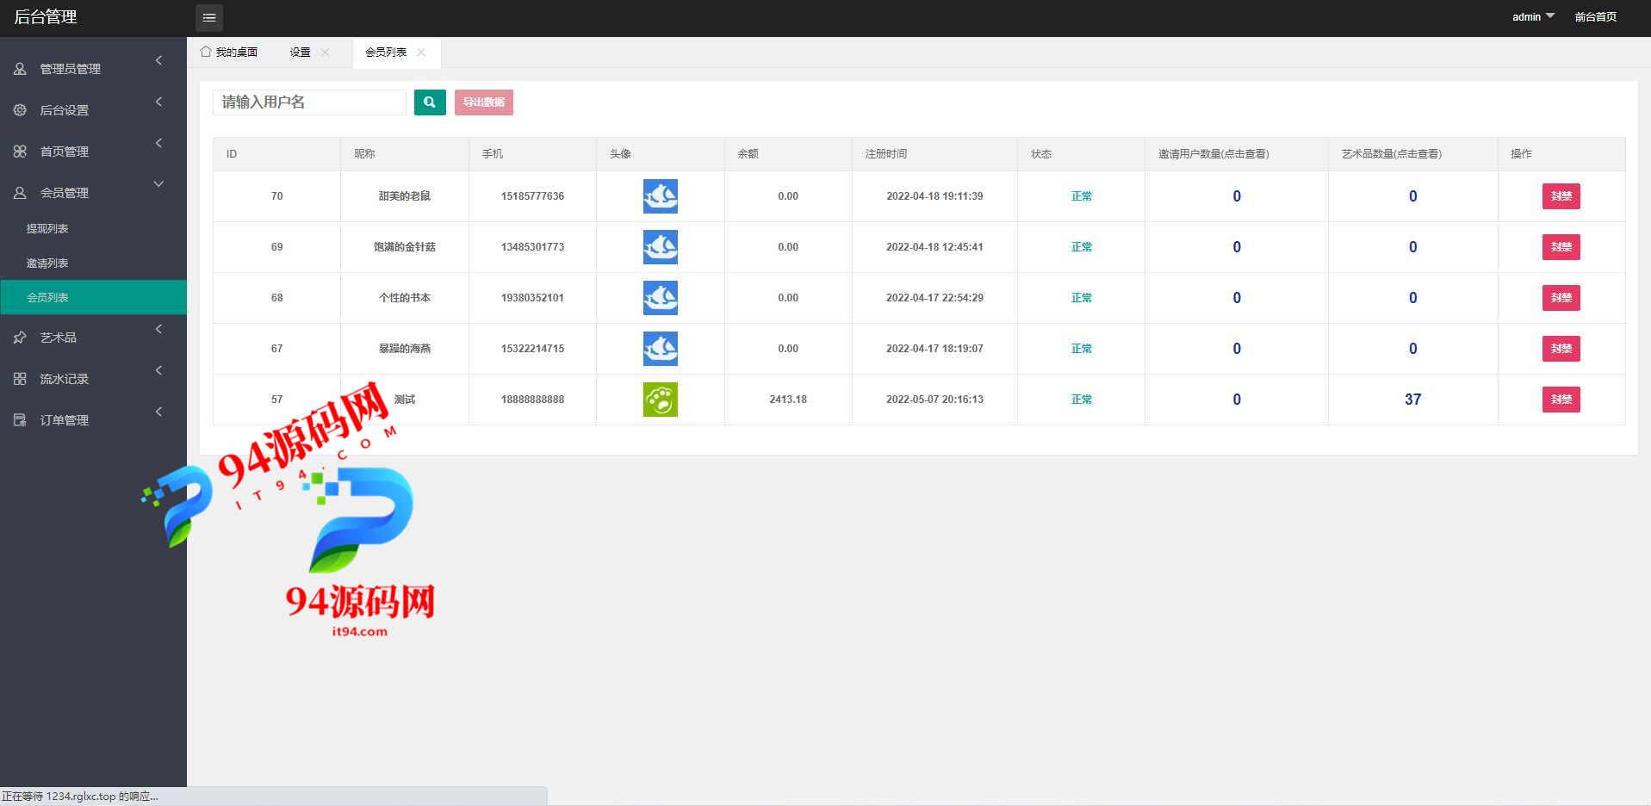Click the 后台设置 gear icon
1651x806 pixels.
click(x=20, y=110)
